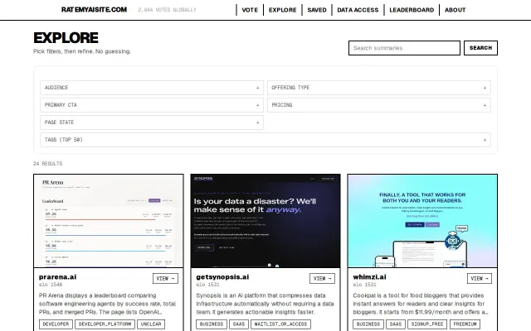Viewport: 531px width, 331px height.
Task: Click the 2,944 VOTES GLOBALLY text
Action: pos(167,10)
